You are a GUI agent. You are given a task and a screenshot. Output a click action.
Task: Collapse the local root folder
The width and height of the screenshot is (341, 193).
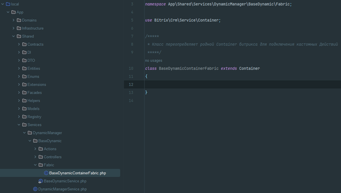point(2,4)
